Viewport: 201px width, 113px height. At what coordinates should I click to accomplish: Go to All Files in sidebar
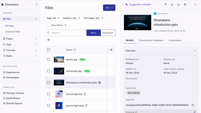point(10,26)
